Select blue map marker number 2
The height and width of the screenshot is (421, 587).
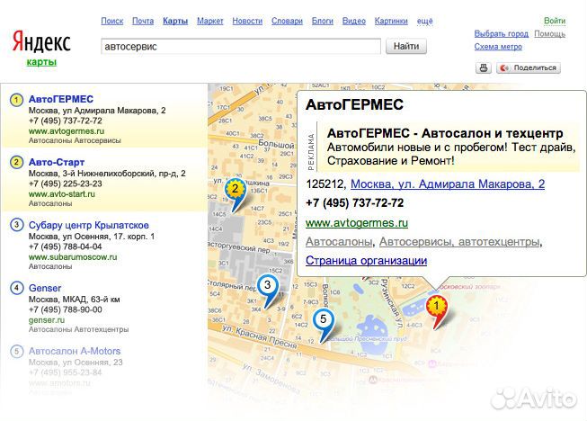click(235, 190)
